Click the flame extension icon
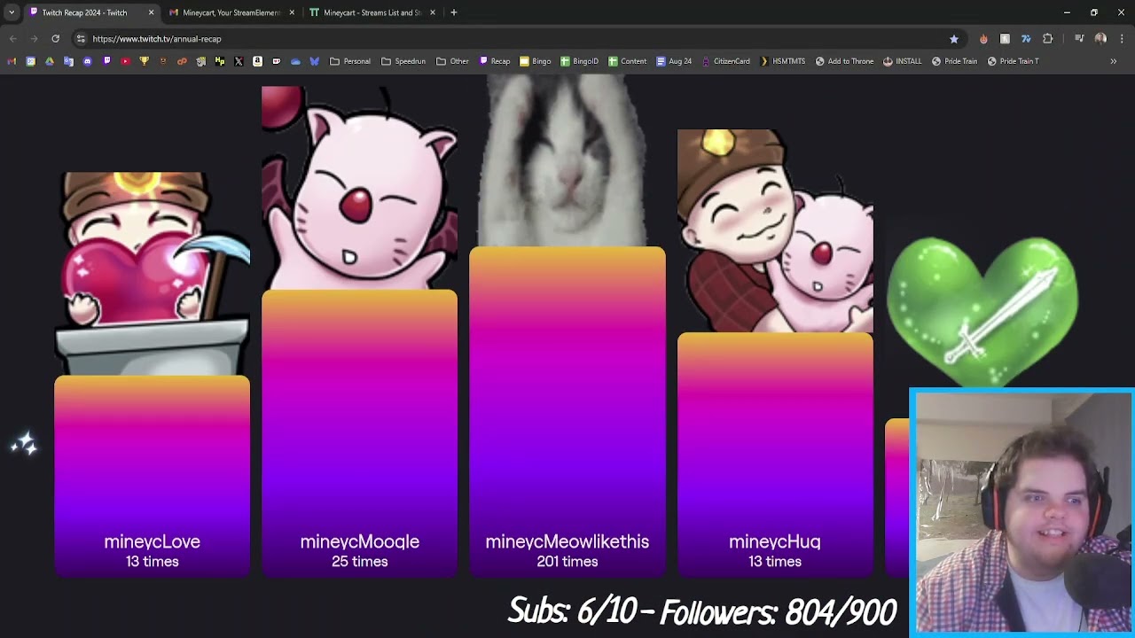This screenshot has width=1135, height=638. point(983,39)
